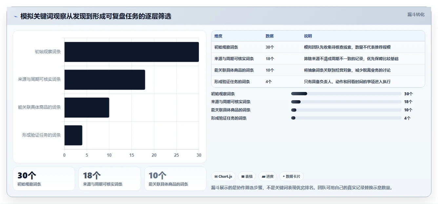Screen dimensions: 438x204
Task: Click the 来源与周期可核实词条 progress bar
Action: 346,102
